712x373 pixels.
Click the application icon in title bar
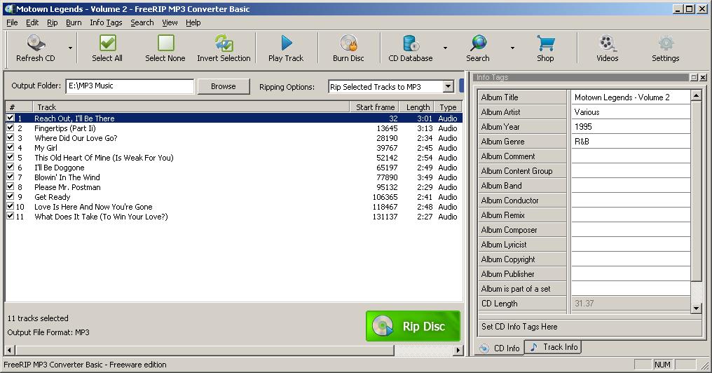point(8,8)
